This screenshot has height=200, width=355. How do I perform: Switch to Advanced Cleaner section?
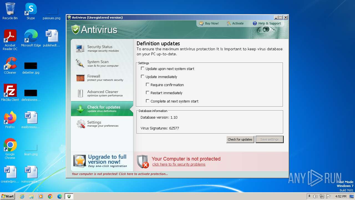(x=102, y=93)
